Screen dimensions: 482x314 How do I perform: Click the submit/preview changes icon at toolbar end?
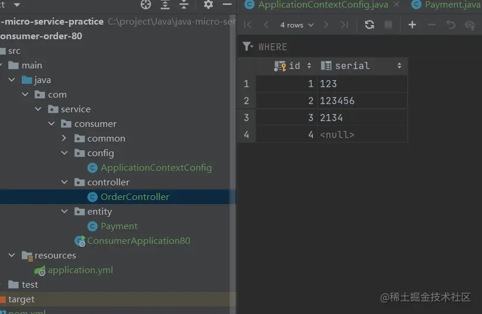point(470,25)
